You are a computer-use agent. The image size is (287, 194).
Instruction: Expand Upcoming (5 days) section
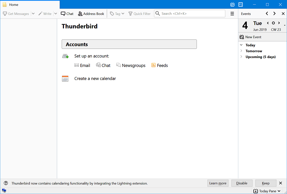point(241,57)
